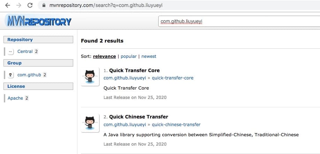This screenshot has height=154, width=320.
Task: Click the browser back arrow
Action: (x=8, y=5)
